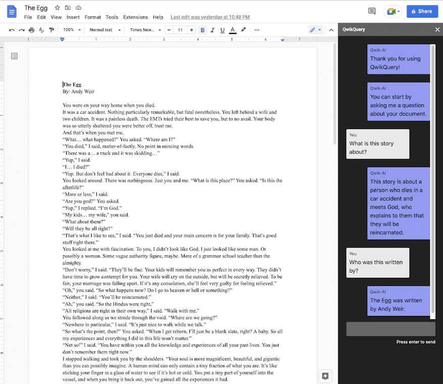Toggle italic formatting
The height and width of the screenshot is (384, 443).
pyautogui.click(x=212, y=30)
